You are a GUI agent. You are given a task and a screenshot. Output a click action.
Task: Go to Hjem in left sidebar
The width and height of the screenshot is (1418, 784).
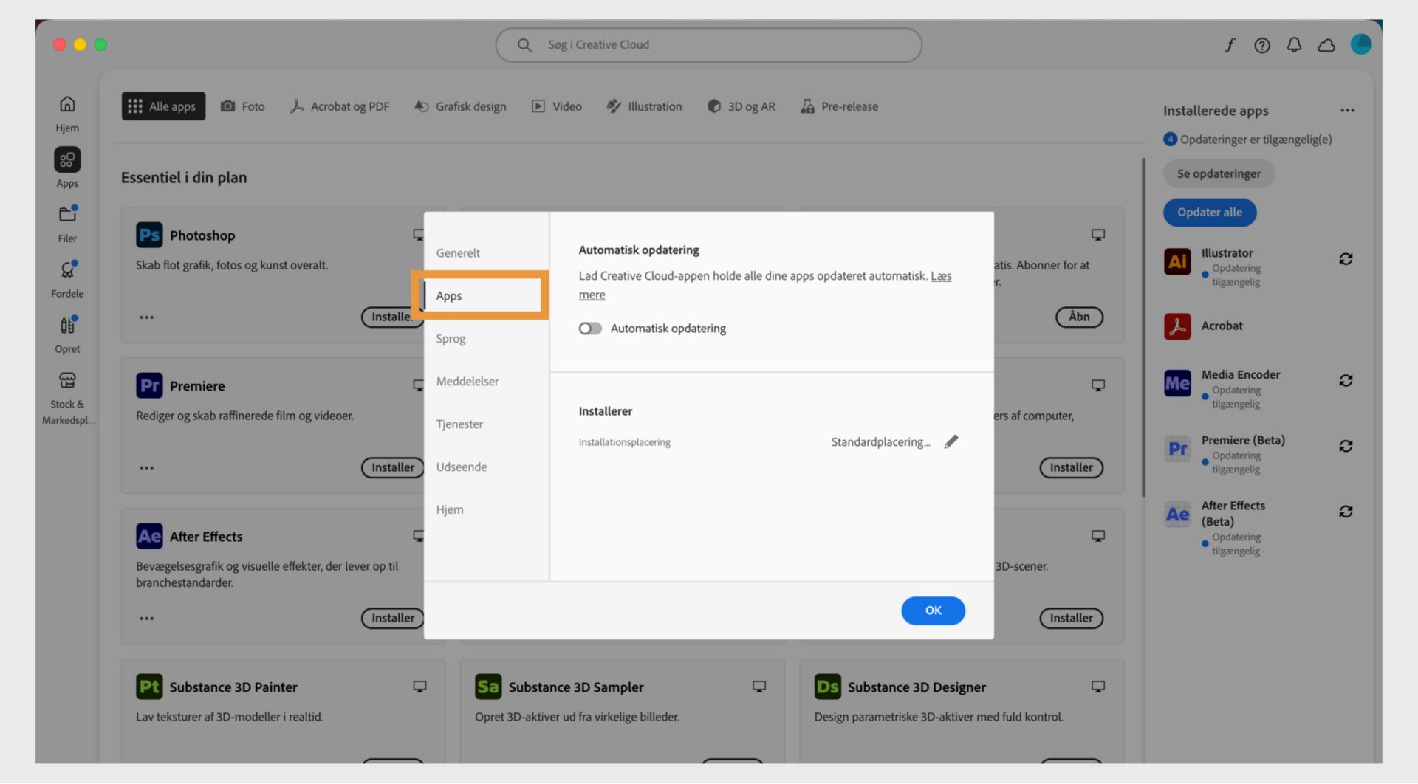tap(67, 114)
